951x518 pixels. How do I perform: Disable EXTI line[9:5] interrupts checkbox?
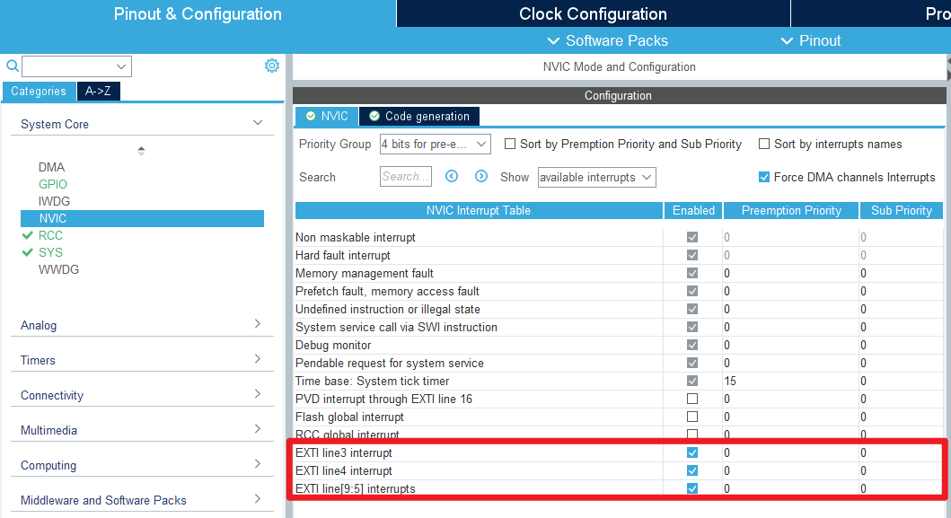(692, 488)
